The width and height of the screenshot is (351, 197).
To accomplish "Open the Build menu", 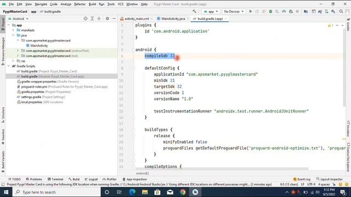I will pyautogui.click(x=92, y=4).
